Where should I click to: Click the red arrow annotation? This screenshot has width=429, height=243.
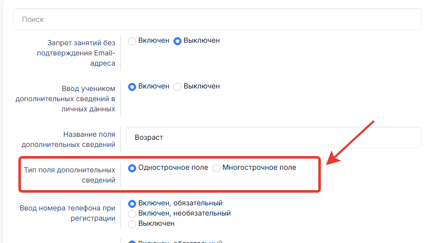[352, 142]
